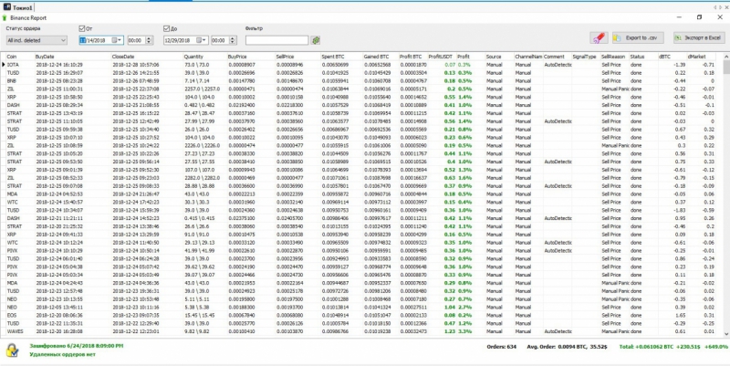730x366 pixels.
Task: Close the tab strip with its X icon
Action: 726,7
